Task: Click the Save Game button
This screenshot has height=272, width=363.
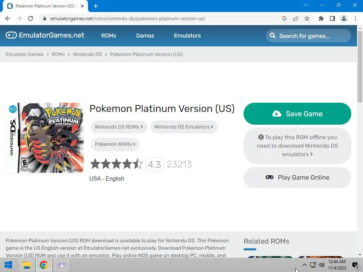Action: coord(297,114)
